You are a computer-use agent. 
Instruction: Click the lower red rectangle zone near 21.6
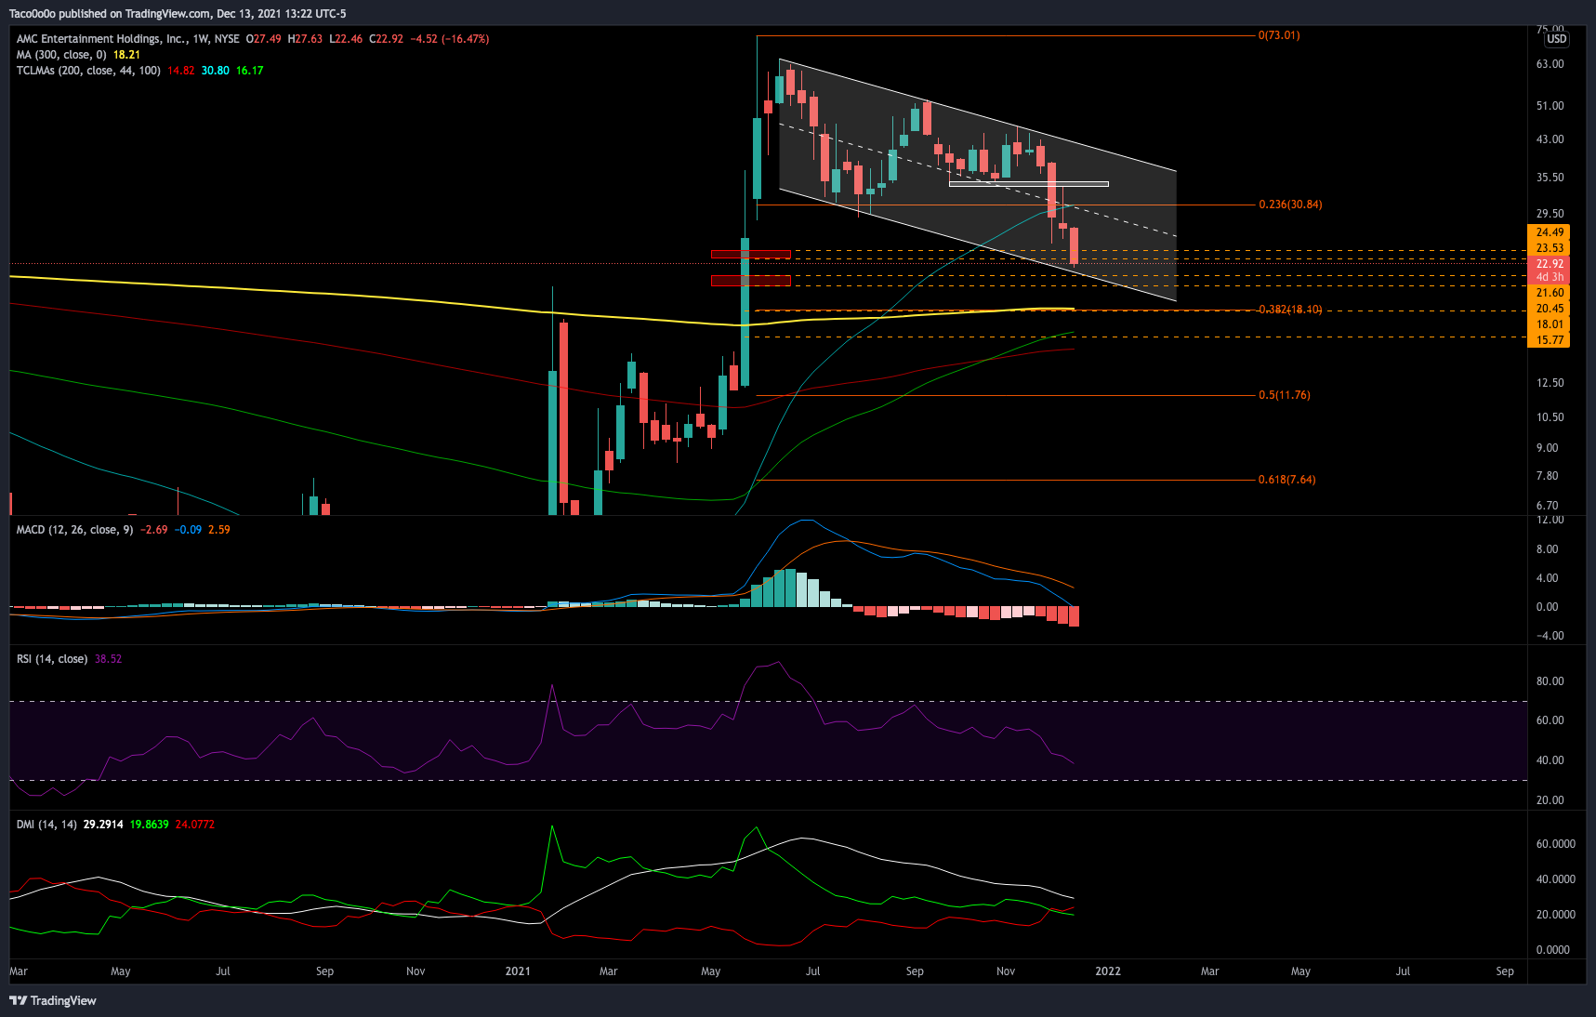(x=751, y=281)
